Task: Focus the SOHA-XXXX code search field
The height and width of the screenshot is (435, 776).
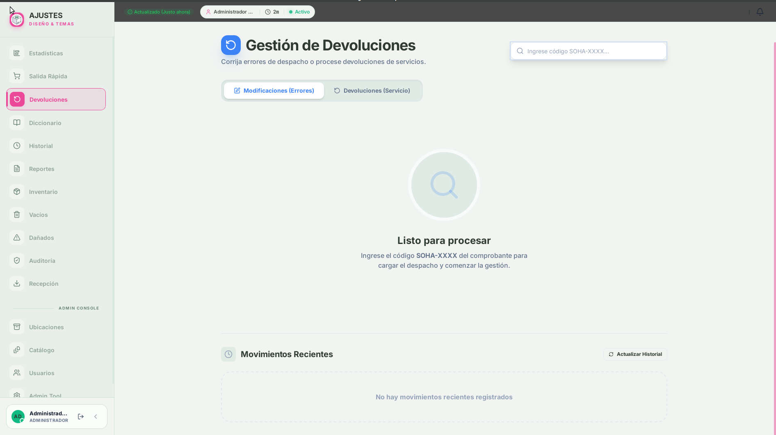Action: 589,51
